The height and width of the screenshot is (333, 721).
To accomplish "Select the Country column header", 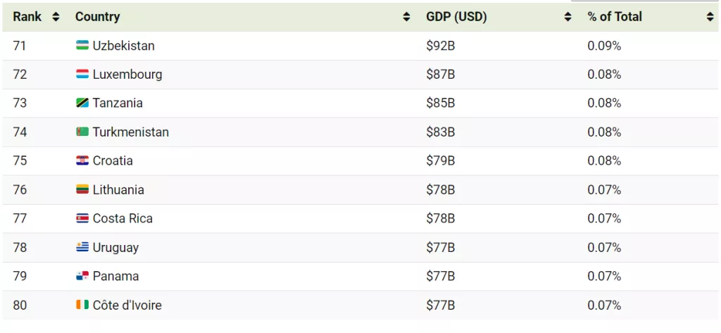I will [x=98, y=17].
